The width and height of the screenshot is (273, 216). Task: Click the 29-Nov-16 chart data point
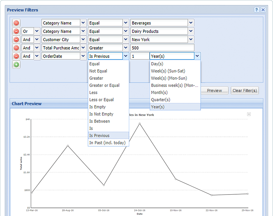tap(248, 194)
